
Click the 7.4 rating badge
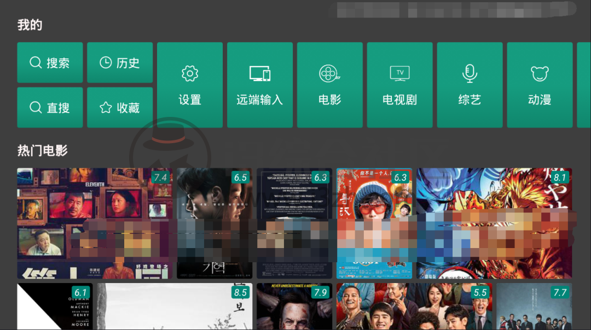point(160,177)
